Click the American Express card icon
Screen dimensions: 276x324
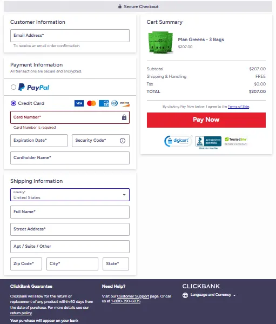pos(104,103)
